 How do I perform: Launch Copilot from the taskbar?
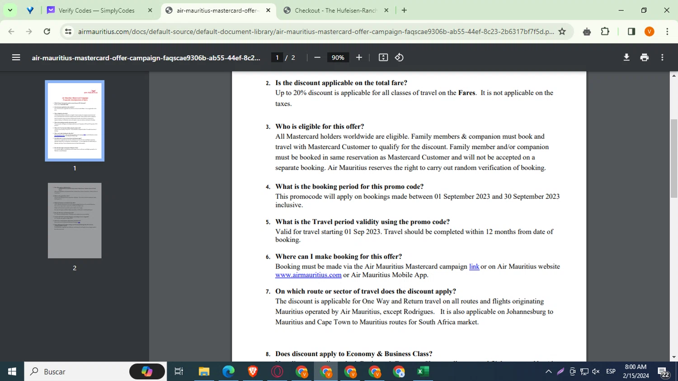(x=147, y=372)
